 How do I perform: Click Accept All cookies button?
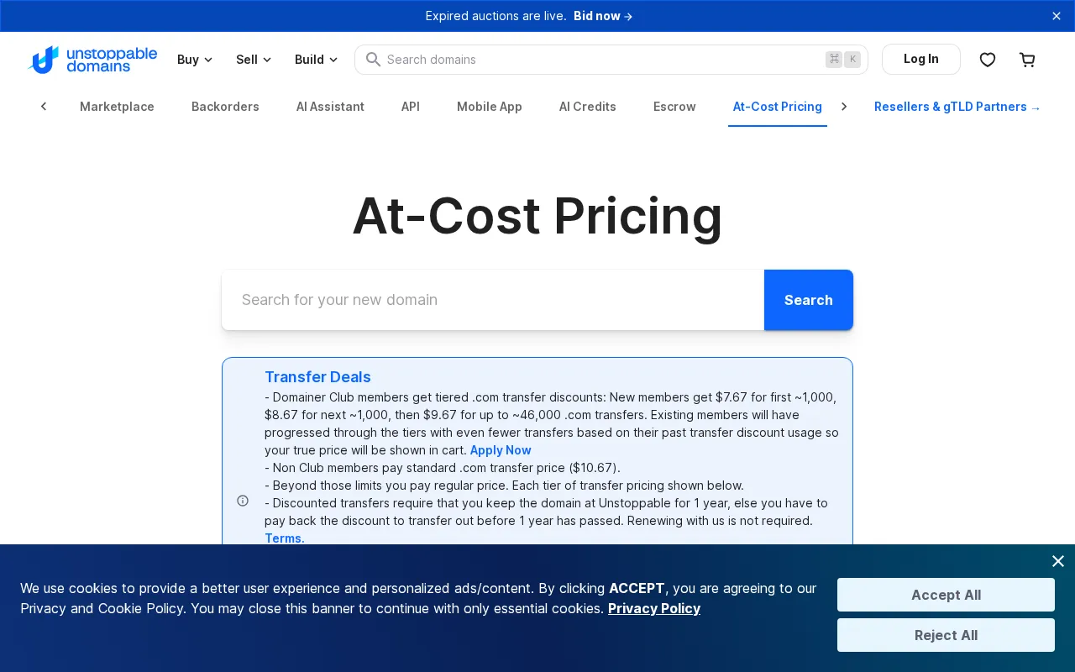tap(946, 595)
